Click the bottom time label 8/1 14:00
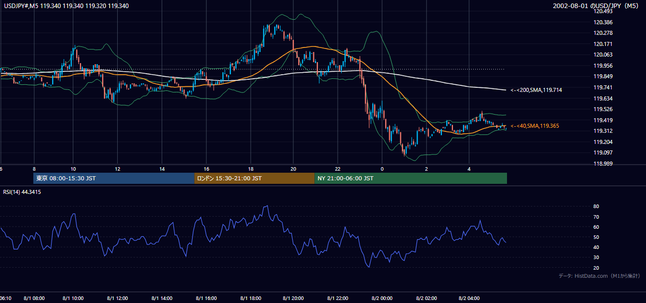 162,298
